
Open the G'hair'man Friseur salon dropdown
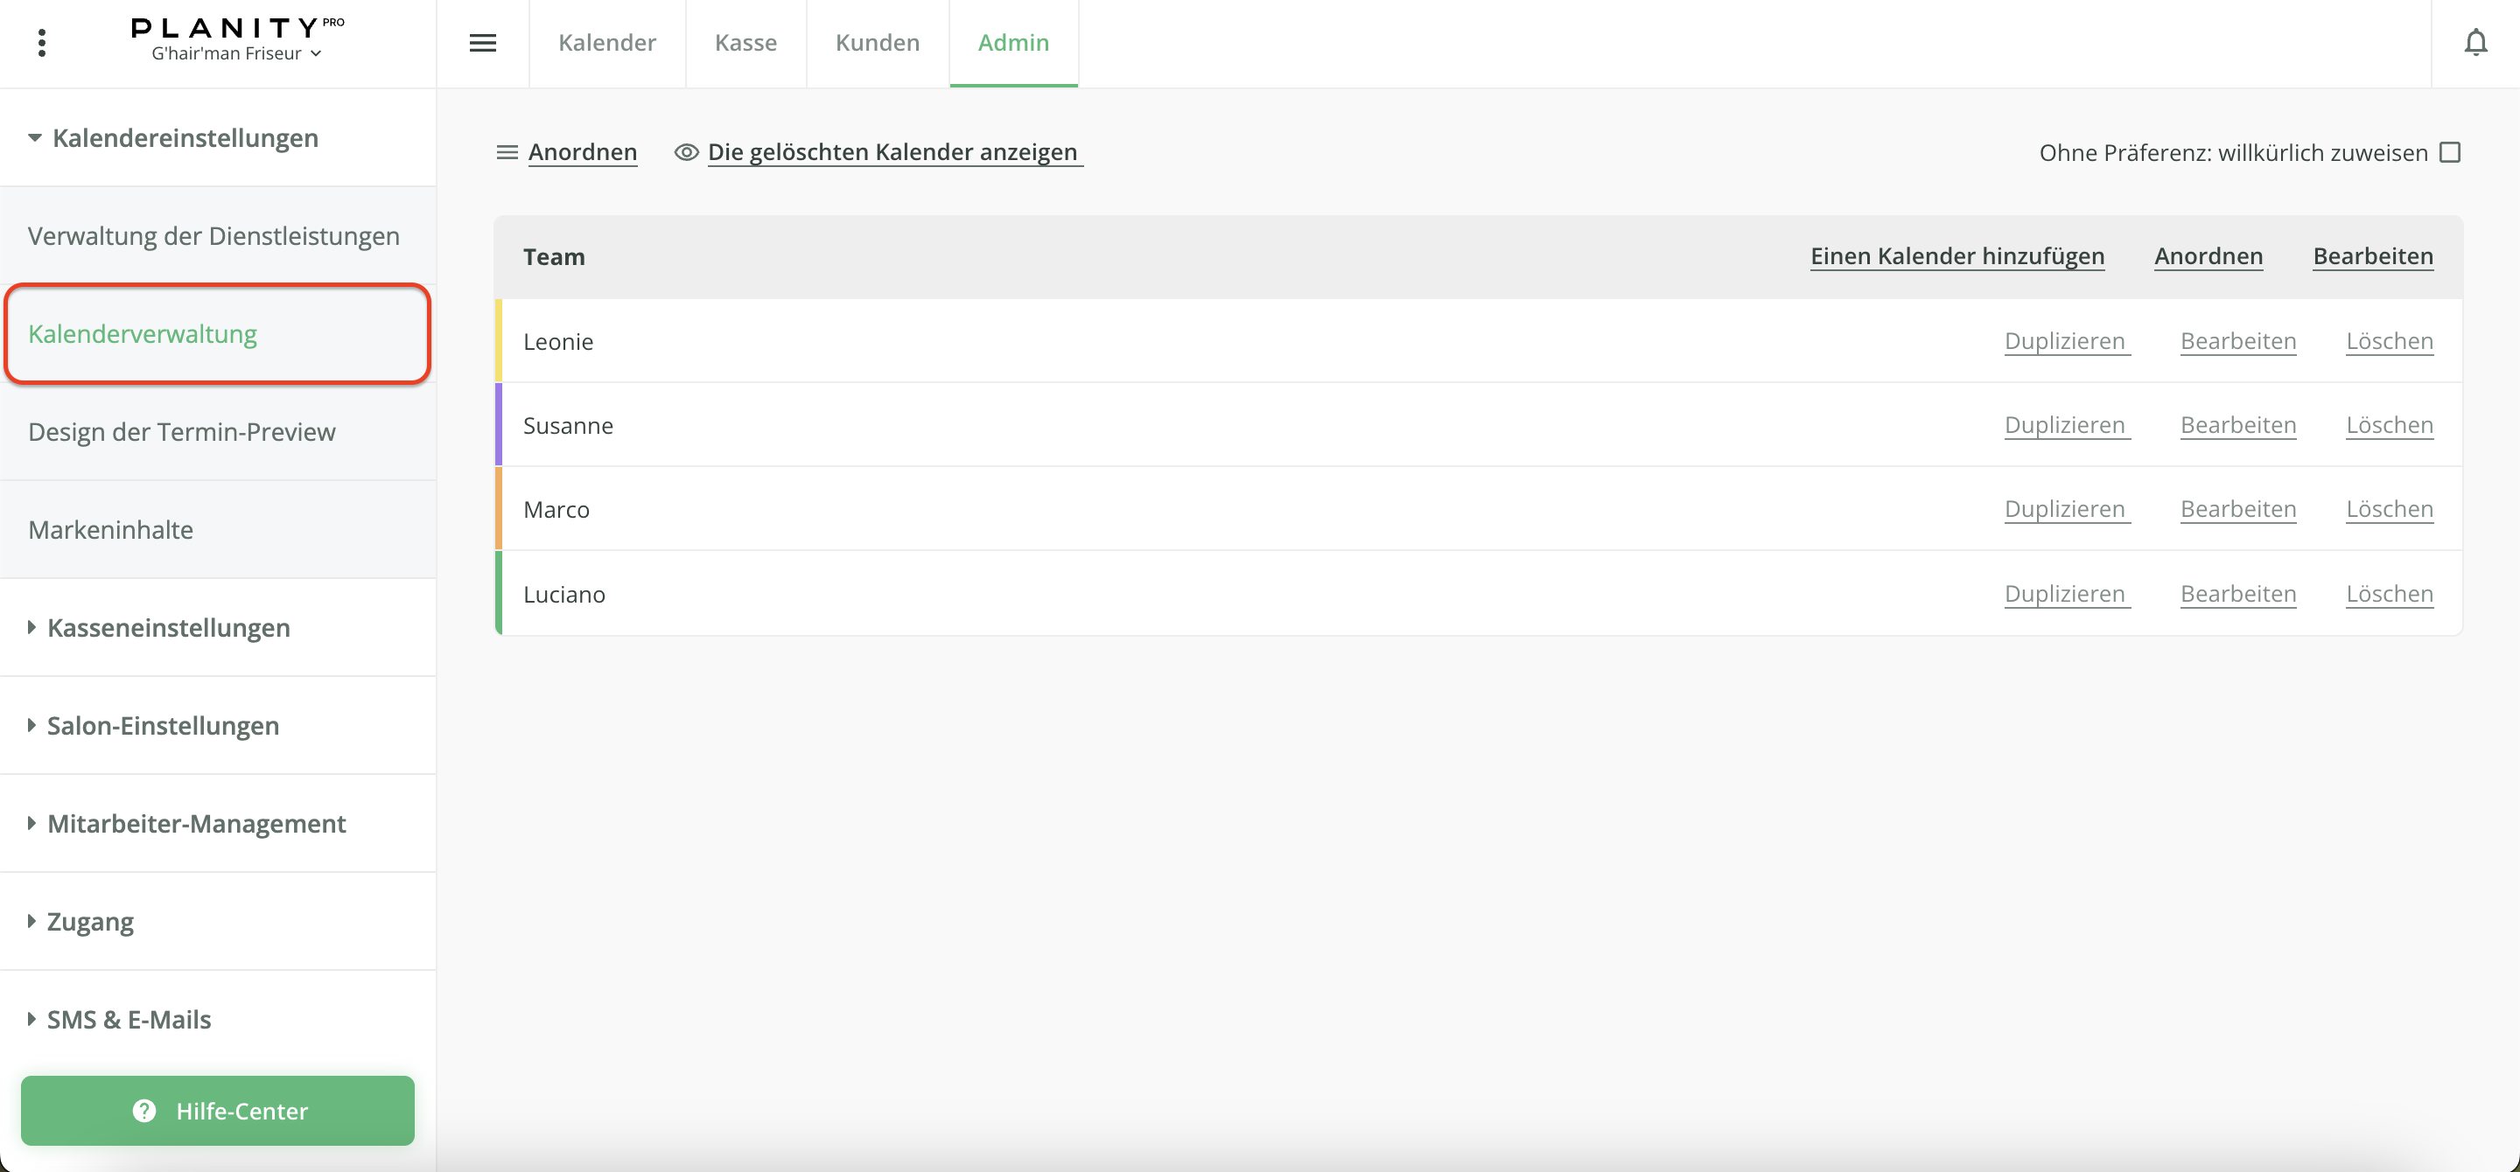click(x=237, y=53)
